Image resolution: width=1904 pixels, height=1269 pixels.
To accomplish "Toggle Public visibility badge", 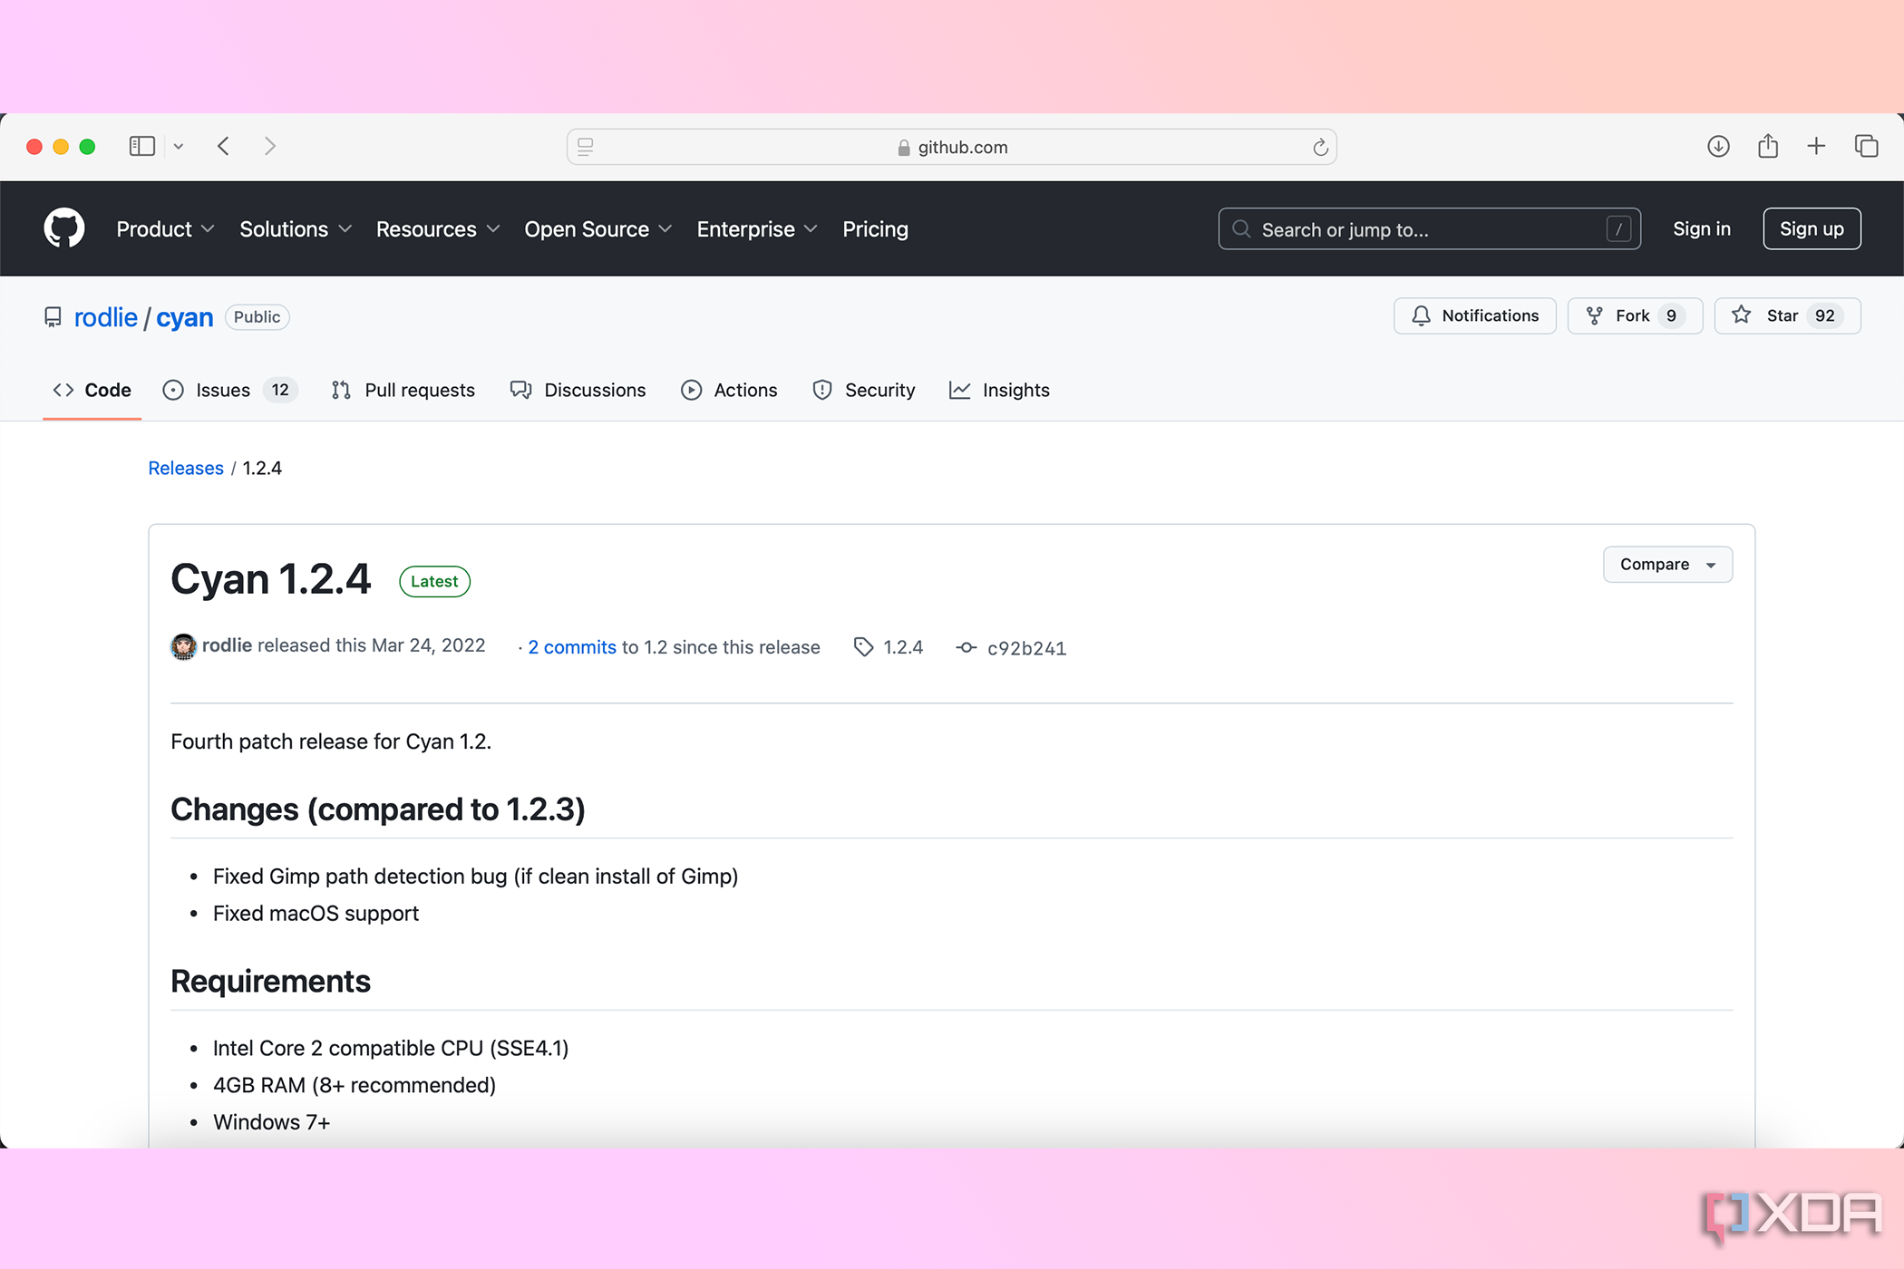I will [x=255, y=315].
